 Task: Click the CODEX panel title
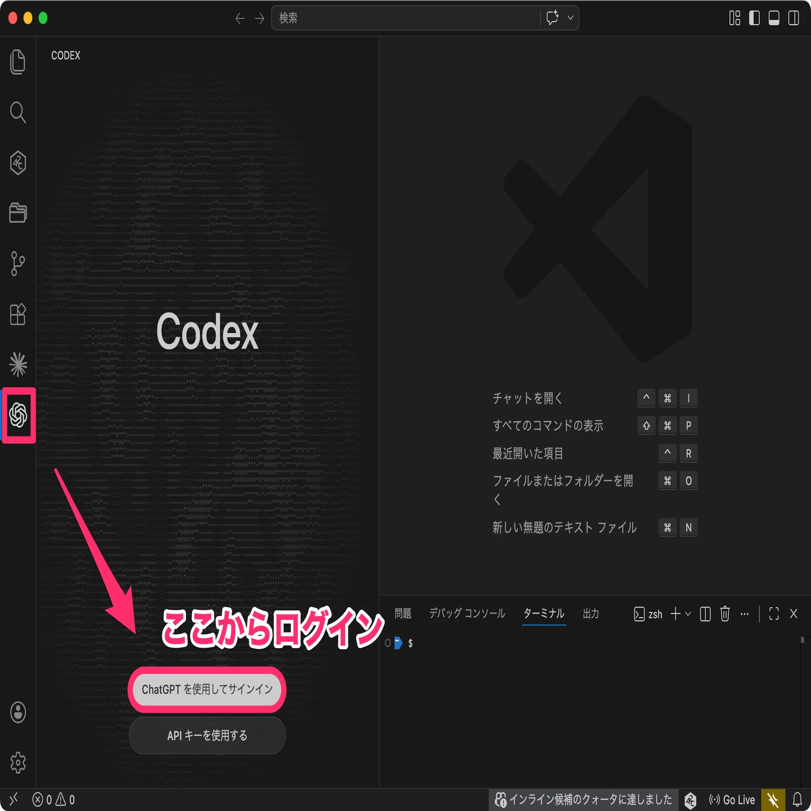pyautogui.click(x=66, y=55)
